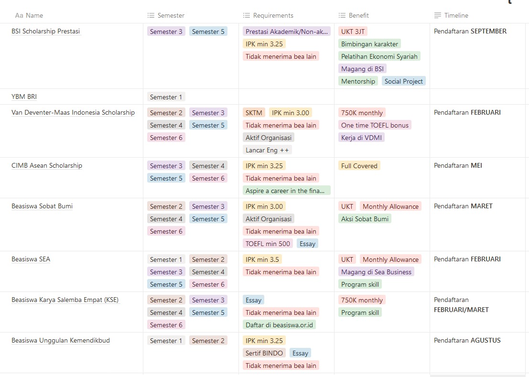Open the CIMB Asean Scholarship page

point(47,166)
